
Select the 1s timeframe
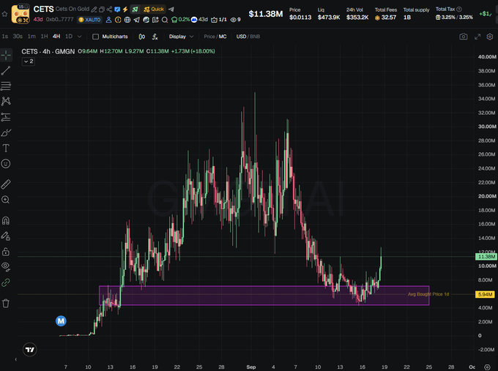[5, 37]
